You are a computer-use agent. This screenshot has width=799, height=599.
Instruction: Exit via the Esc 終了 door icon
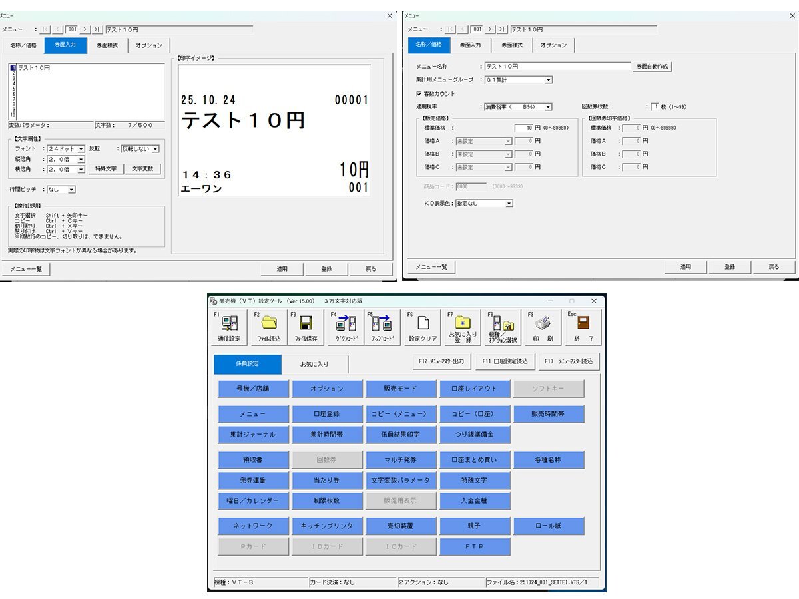pos(583,327)
